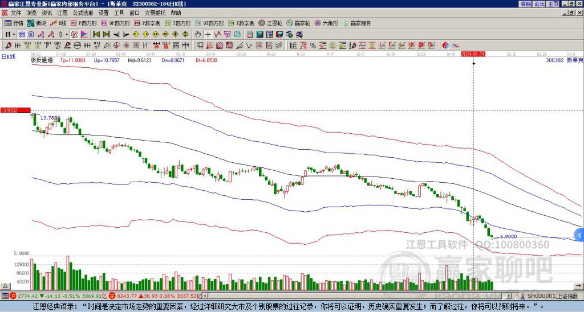The width and height of the screenshot is (584, 312).
Task: Open the 帮助 menu
Action: click(176, 13)
